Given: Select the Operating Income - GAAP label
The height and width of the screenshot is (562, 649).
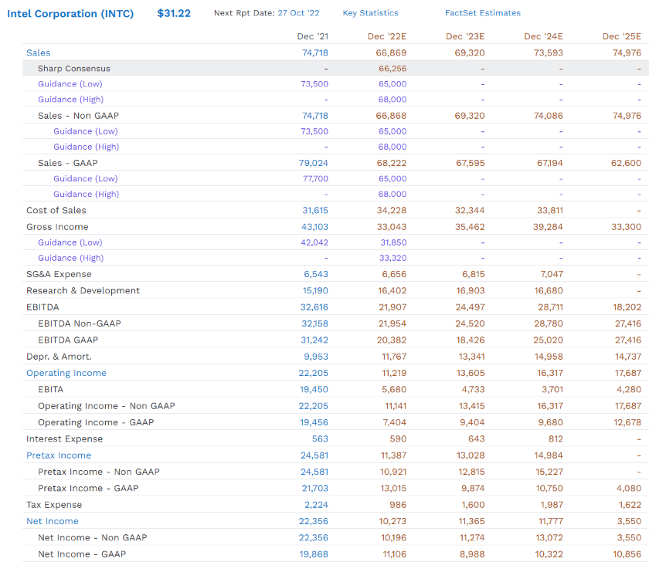Looking at the screenshot, I should pyautogui.click(x=96, y=422).
